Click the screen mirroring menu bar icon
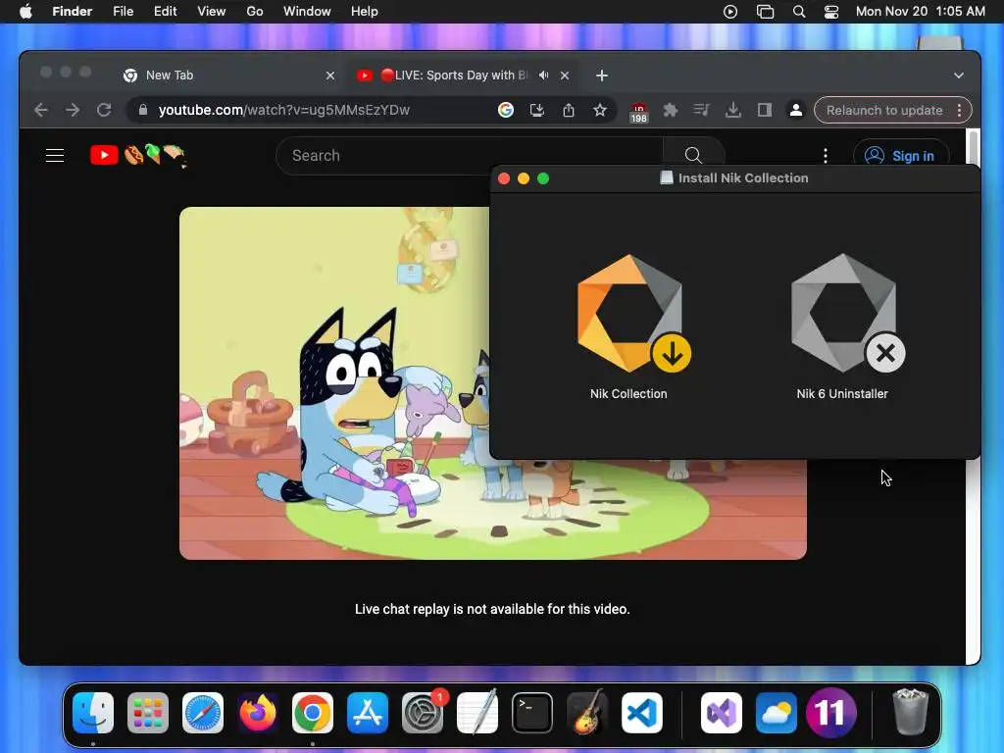This screenshot has height=753, width=1004. pos(765,12)
